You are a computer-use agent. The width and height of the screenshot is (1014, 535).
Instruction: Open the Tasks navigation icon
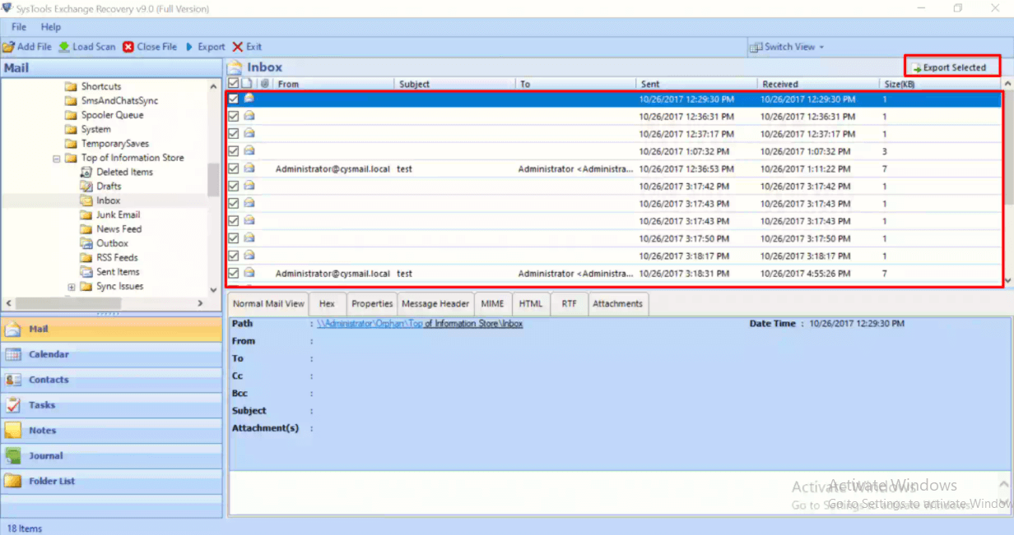(13, 405)
